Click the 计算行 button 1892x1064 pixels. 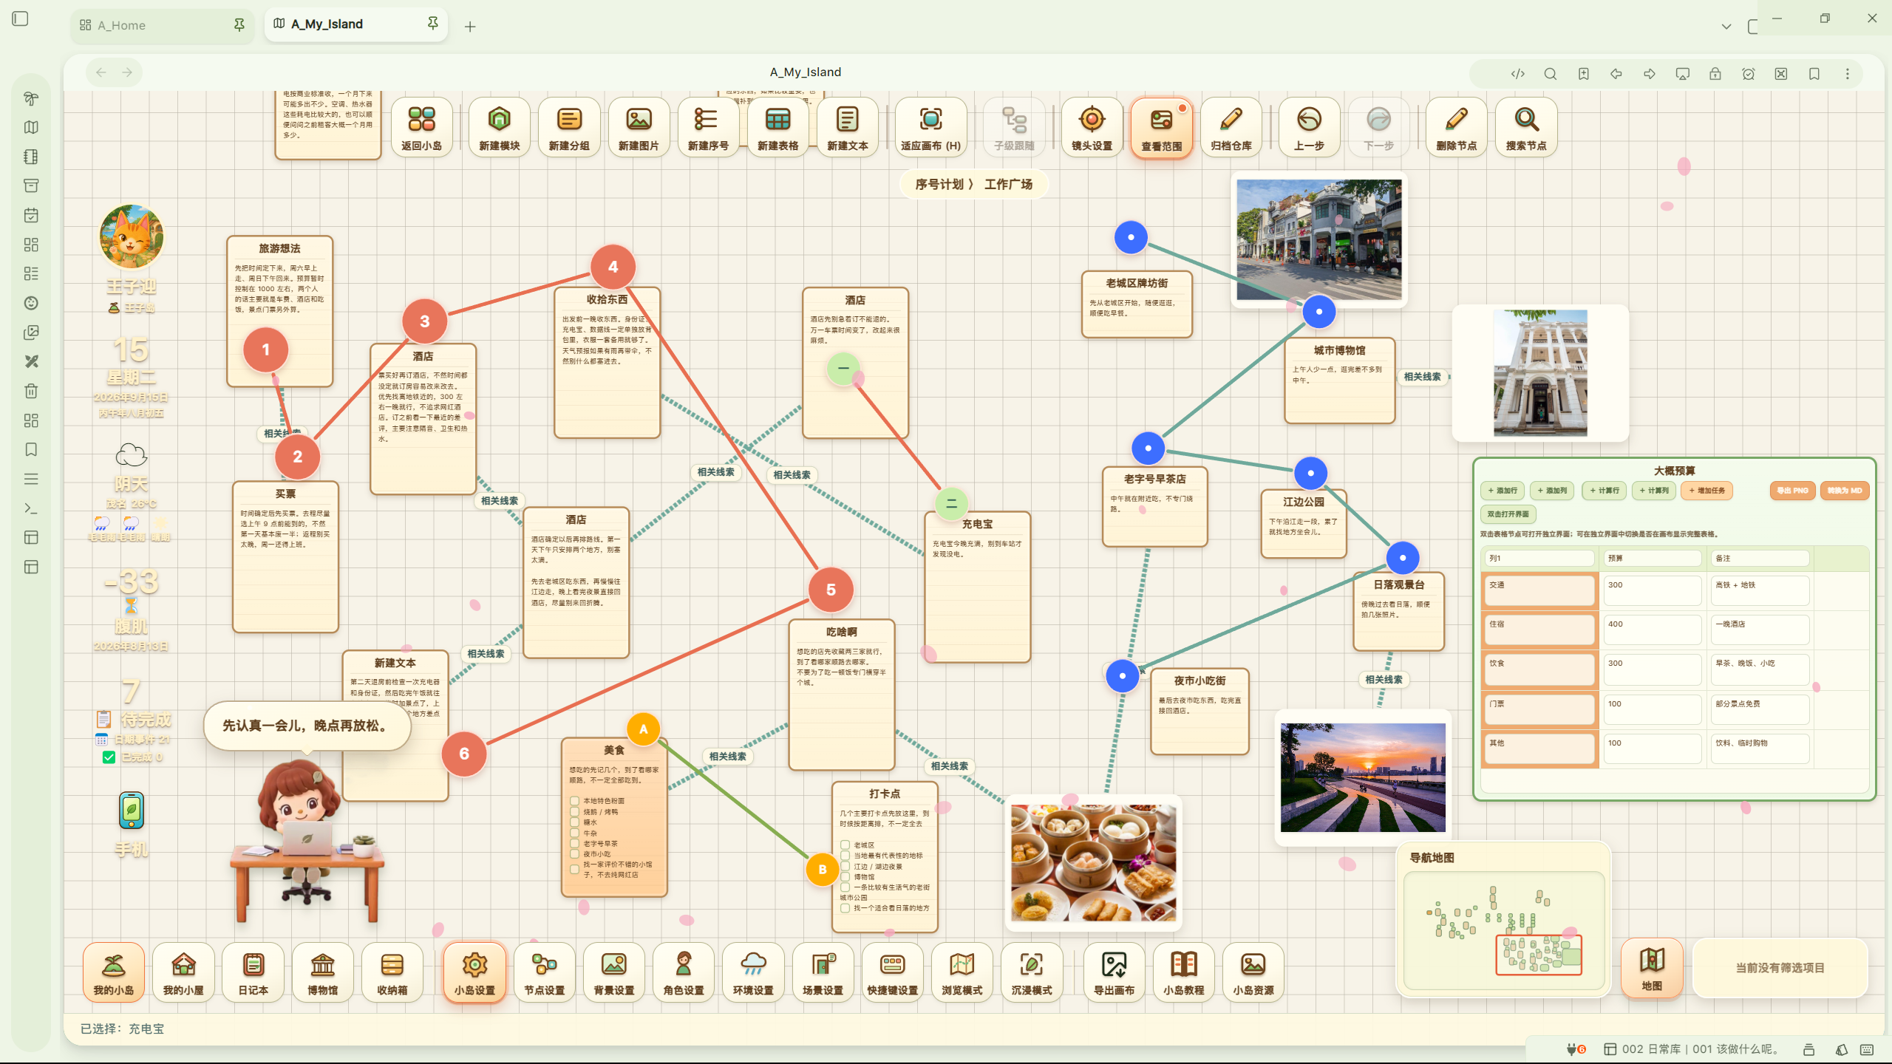(1604, 491)
